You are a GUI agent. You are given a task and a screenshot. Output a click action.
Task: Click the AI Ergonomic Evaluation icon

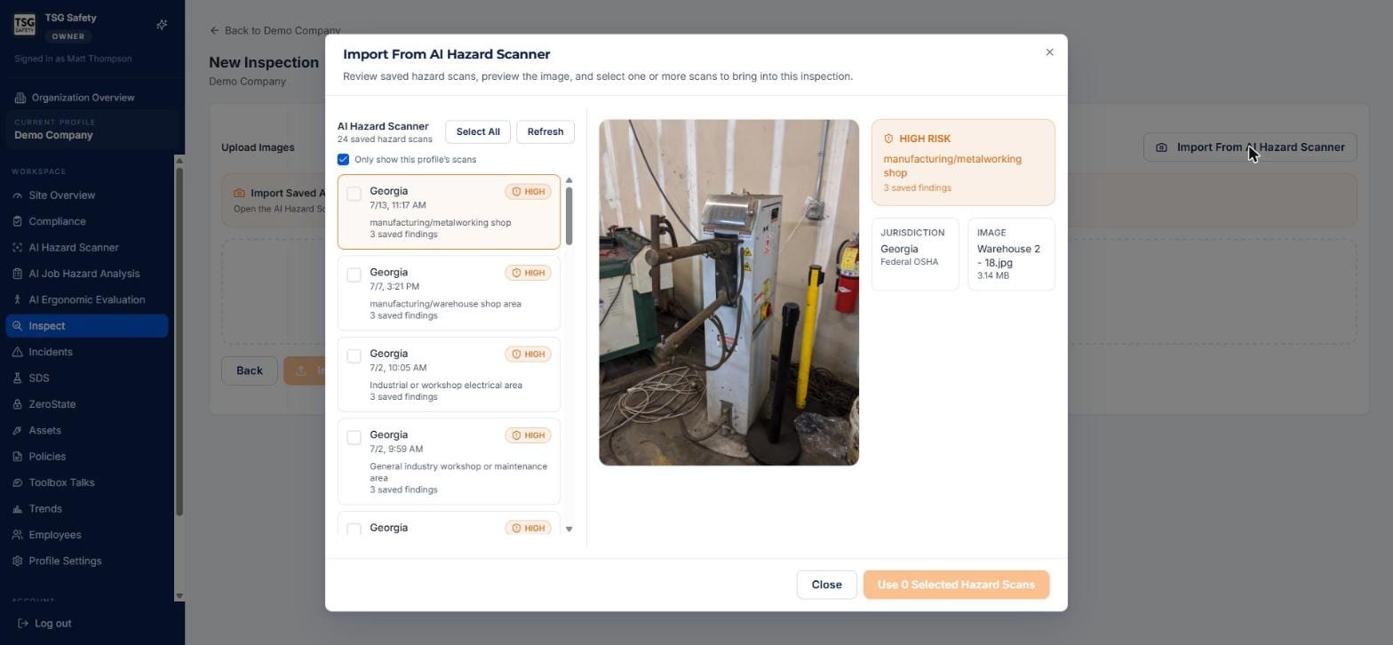click(18, 299)
